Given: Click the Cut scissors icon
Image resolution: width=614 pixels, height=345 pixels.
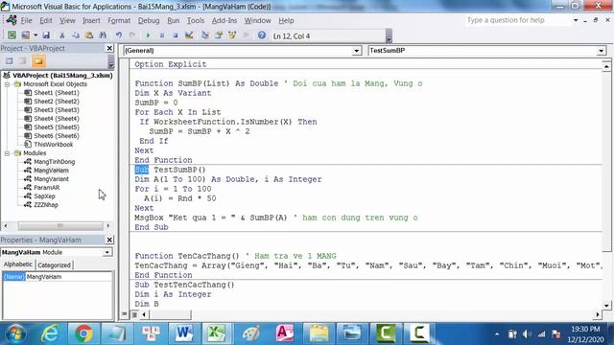Looking at the screenshot, I should (x=61, y=35).
